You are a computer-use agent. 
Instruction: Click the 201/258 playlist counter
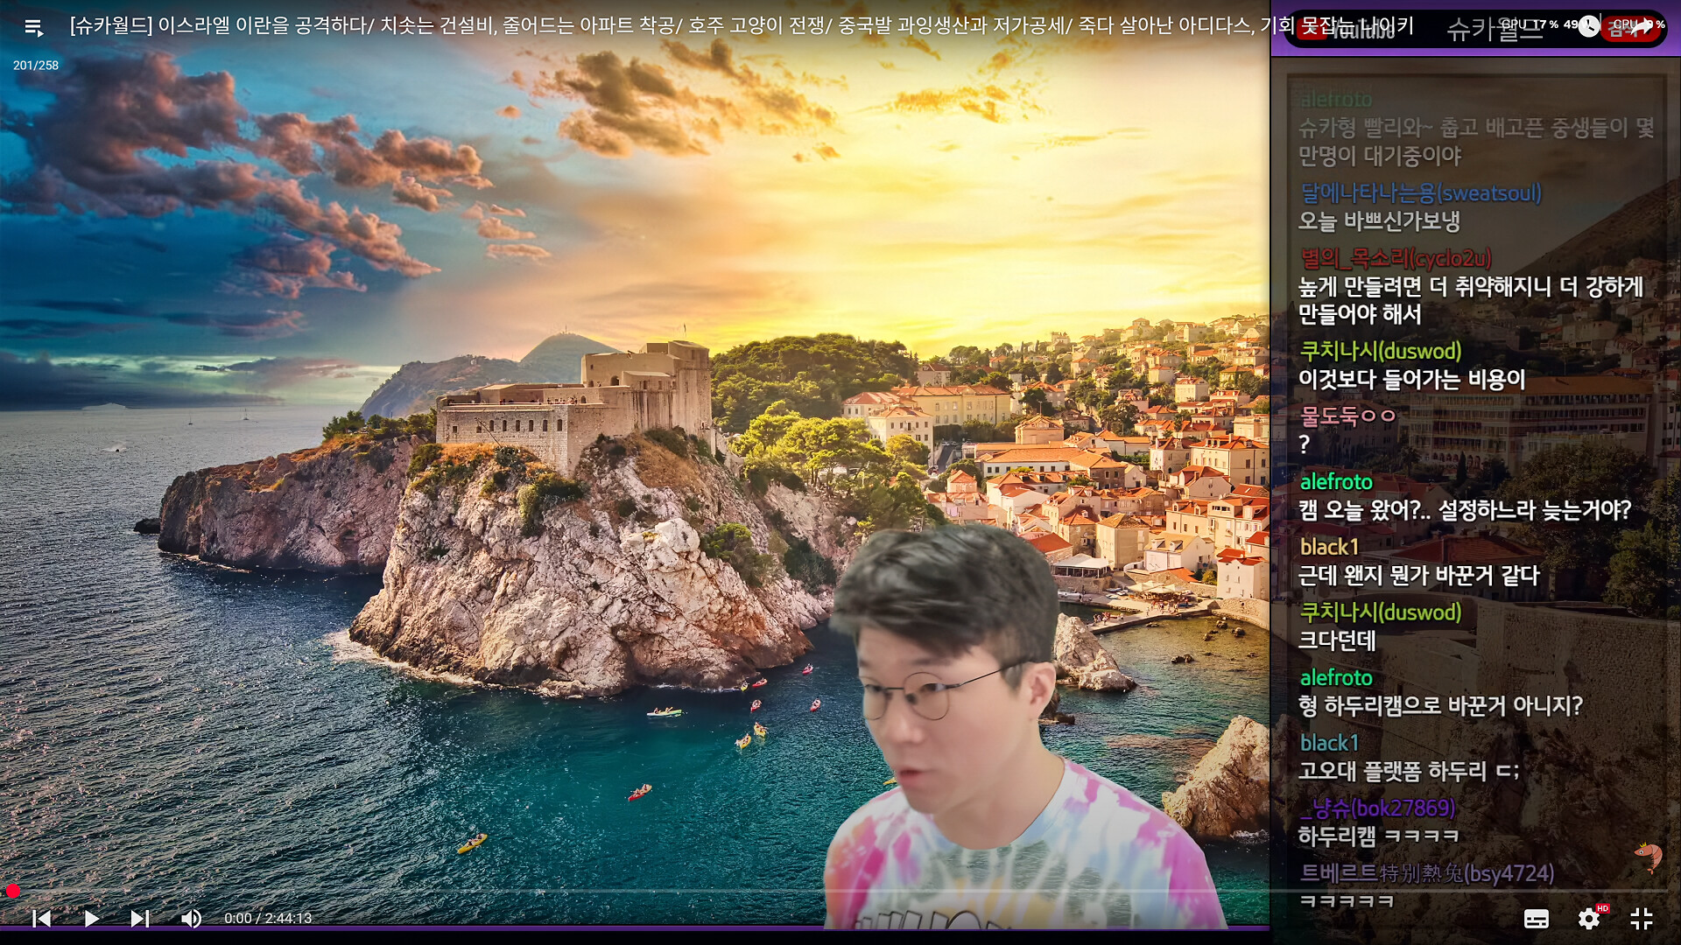(x=36, y=66)
